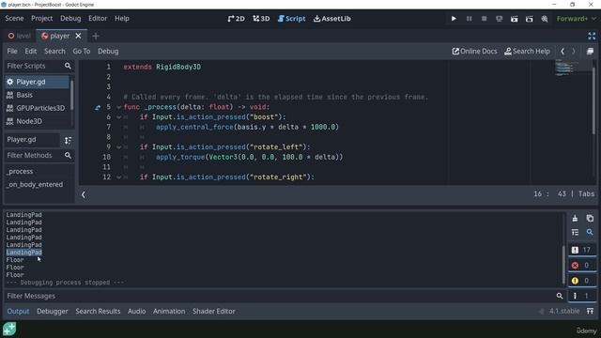
Task: Collapse duplicate messages icon
Action: [x=575, y=232]
